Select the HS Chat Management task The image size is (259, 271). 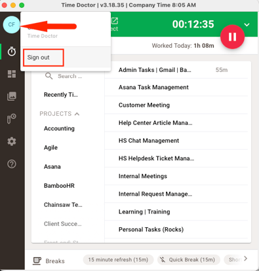point(176,141)
